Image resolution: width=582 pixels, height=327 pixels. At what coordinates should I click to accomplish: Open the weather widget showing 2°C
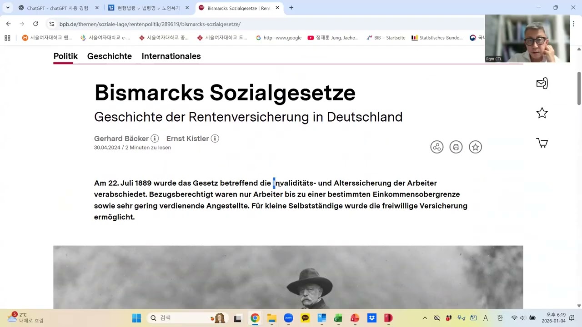(25, 317)
